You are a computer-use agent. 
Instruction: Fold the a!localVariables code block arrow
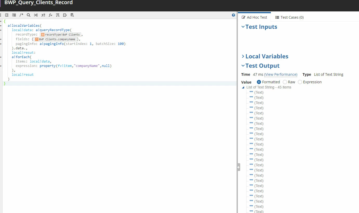(1, 26)
